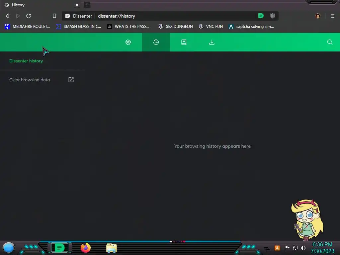Click Clear browsing data link
Screen dimensions: 340x255
tap(30, 80)
